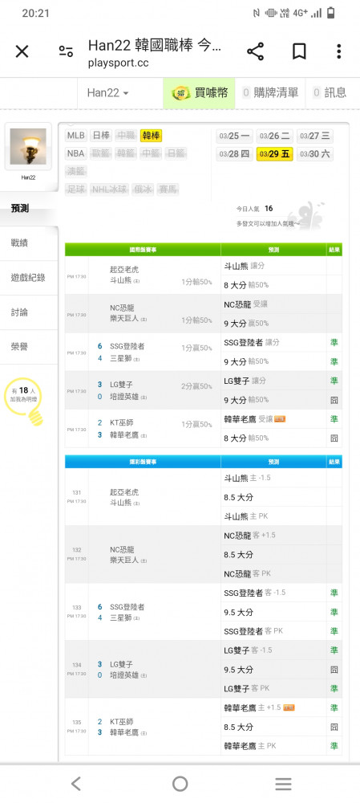Select the NBA league tag

[x=76, y=153]
